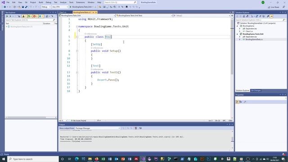Click the No issues found indicator

79,121
